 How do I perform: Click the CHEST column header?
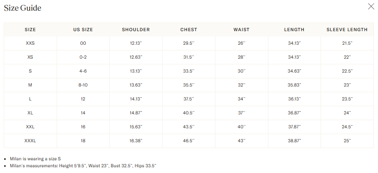189,30
